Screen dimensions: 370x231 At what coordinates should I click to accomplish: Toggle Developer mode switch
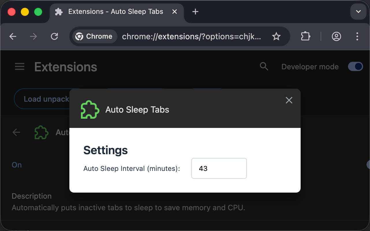point(355,67)
